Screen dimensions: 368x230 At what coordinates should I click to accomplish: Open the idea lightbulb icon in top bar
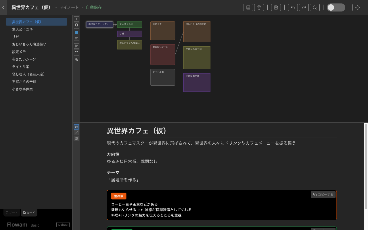tap(259, 7)
